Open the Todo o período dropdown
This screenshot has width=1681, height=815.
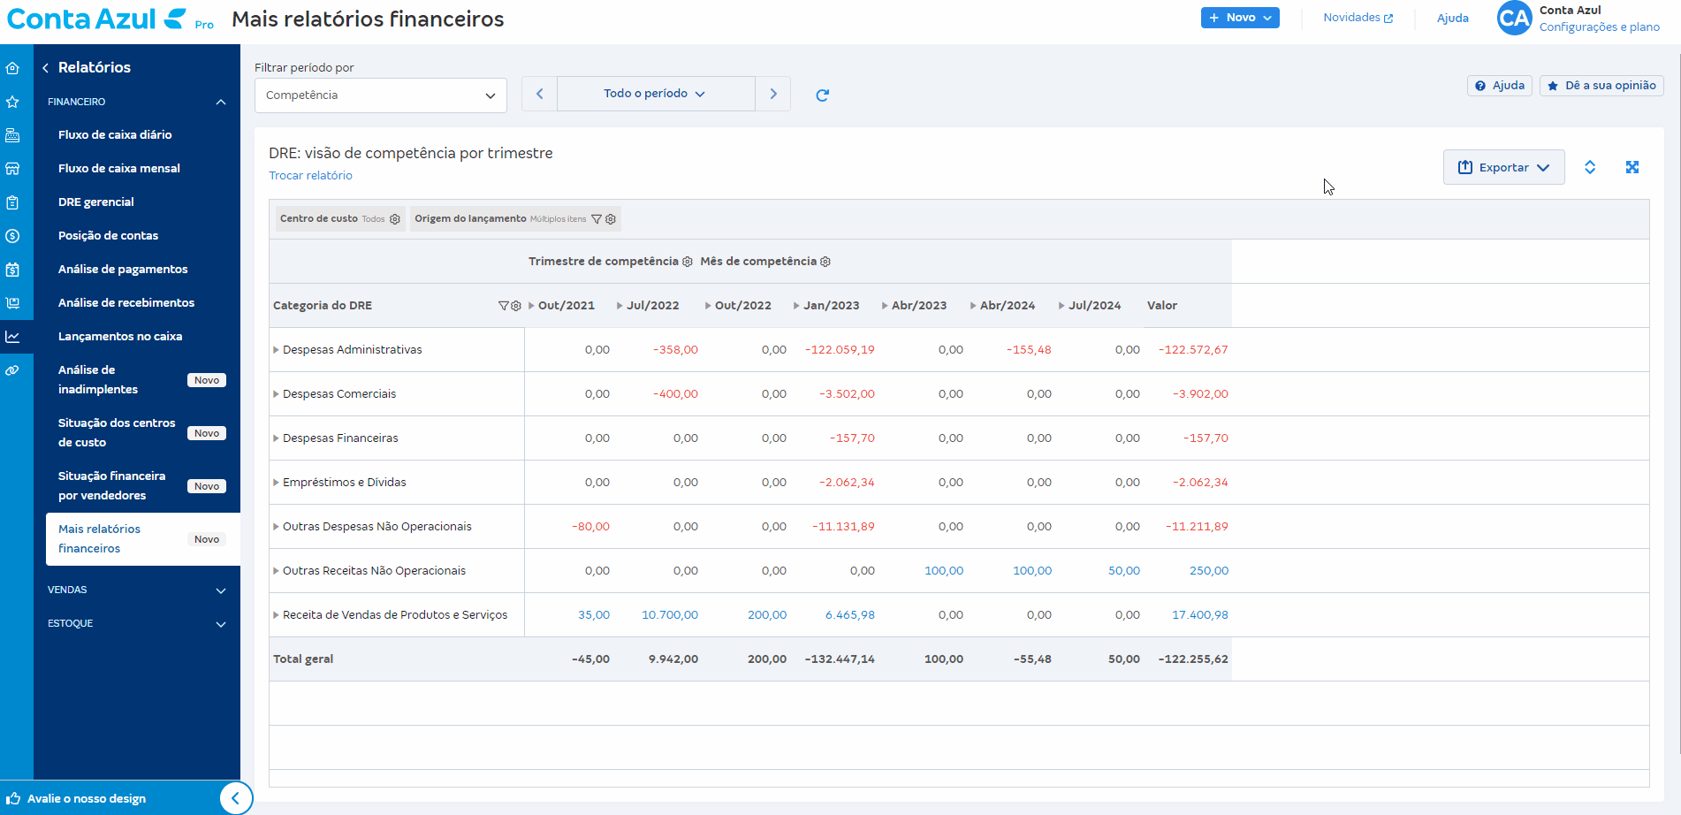[x=655, y=94]
